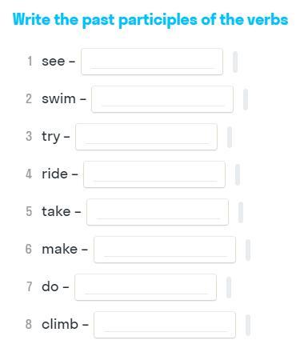Viewport: 296px width, 360px height.
Task: Click the input field next to 'see'
Action: (152, 62)
